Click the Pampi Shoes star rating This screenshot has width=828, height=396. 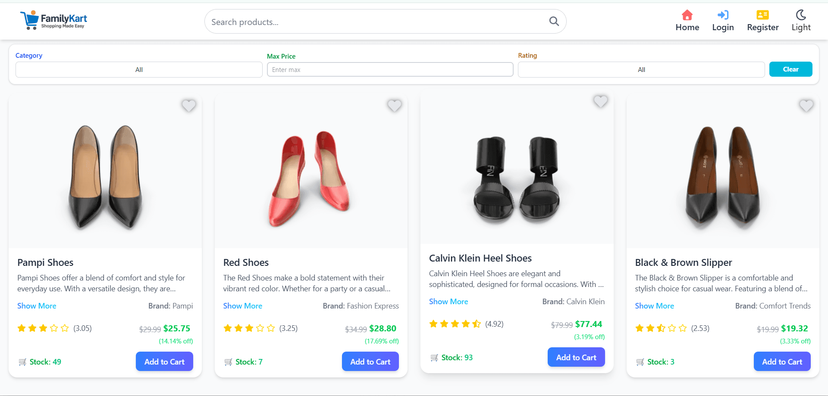tap(43, 328)
